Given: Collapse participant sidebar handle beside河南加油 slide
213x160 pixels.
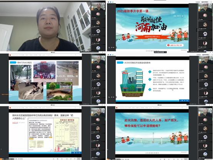Looking at the screenshot, I should pos(197,30).
